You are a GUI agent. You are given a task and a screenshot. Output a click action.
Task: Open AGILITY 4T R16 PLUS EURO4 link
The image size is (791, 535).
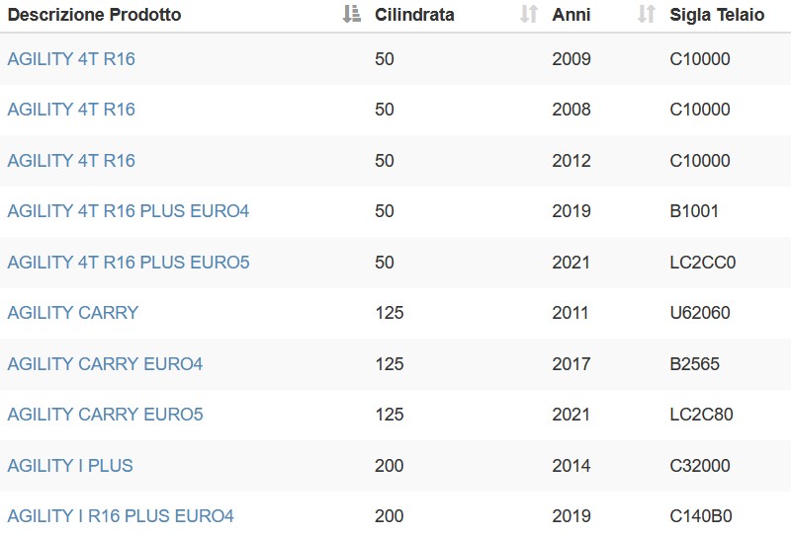(129, 211)
